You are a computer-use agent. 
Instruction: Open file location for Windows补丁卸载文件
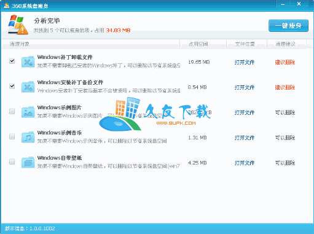245,62
